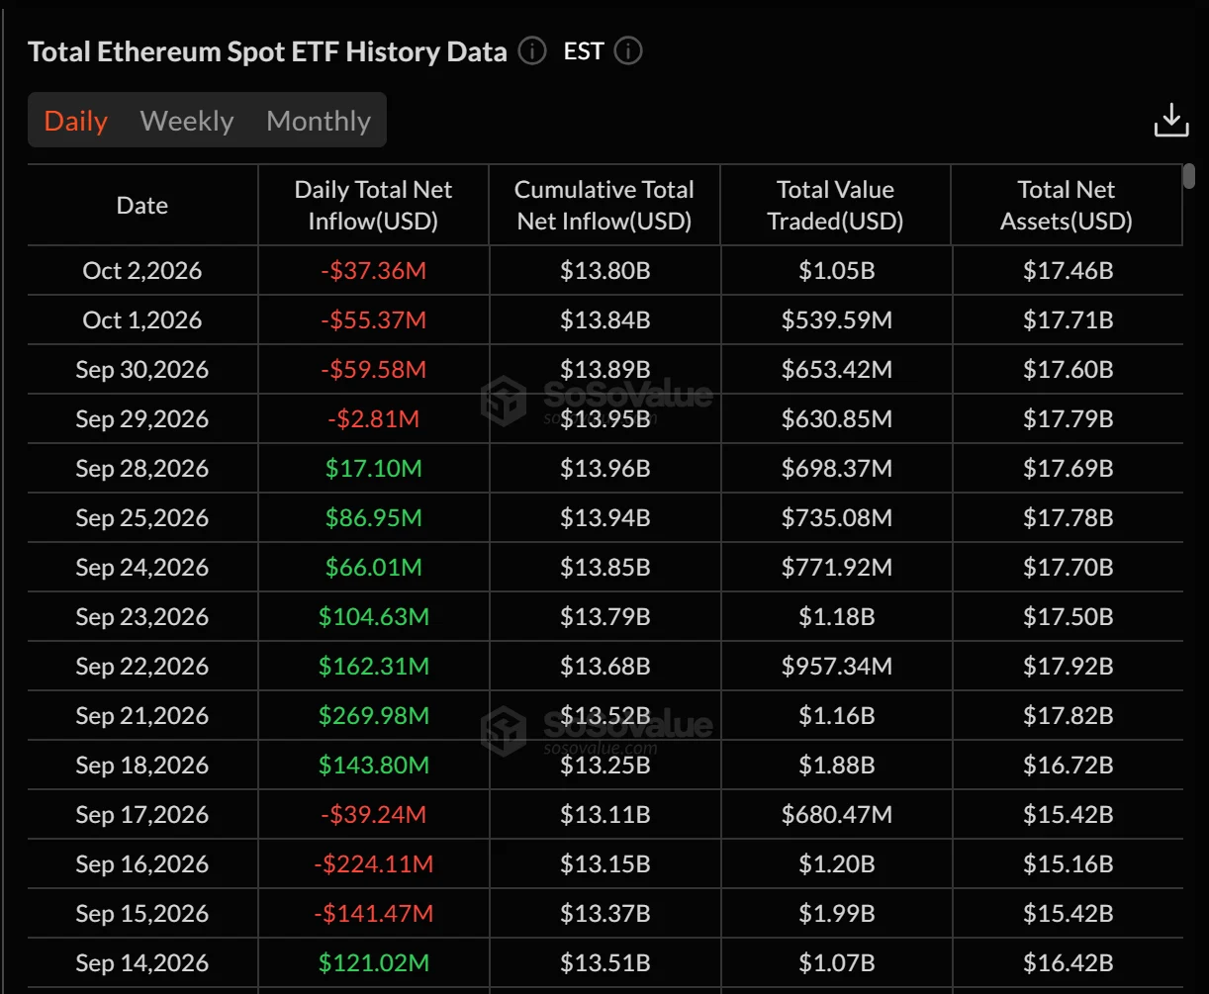Click the $15.16B net assets cell

coord(1068,863)
